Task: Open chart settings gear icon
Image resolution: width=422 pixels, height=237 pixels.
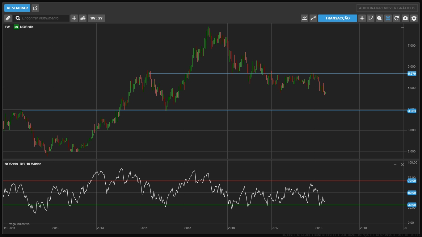Action: (414, 18)
